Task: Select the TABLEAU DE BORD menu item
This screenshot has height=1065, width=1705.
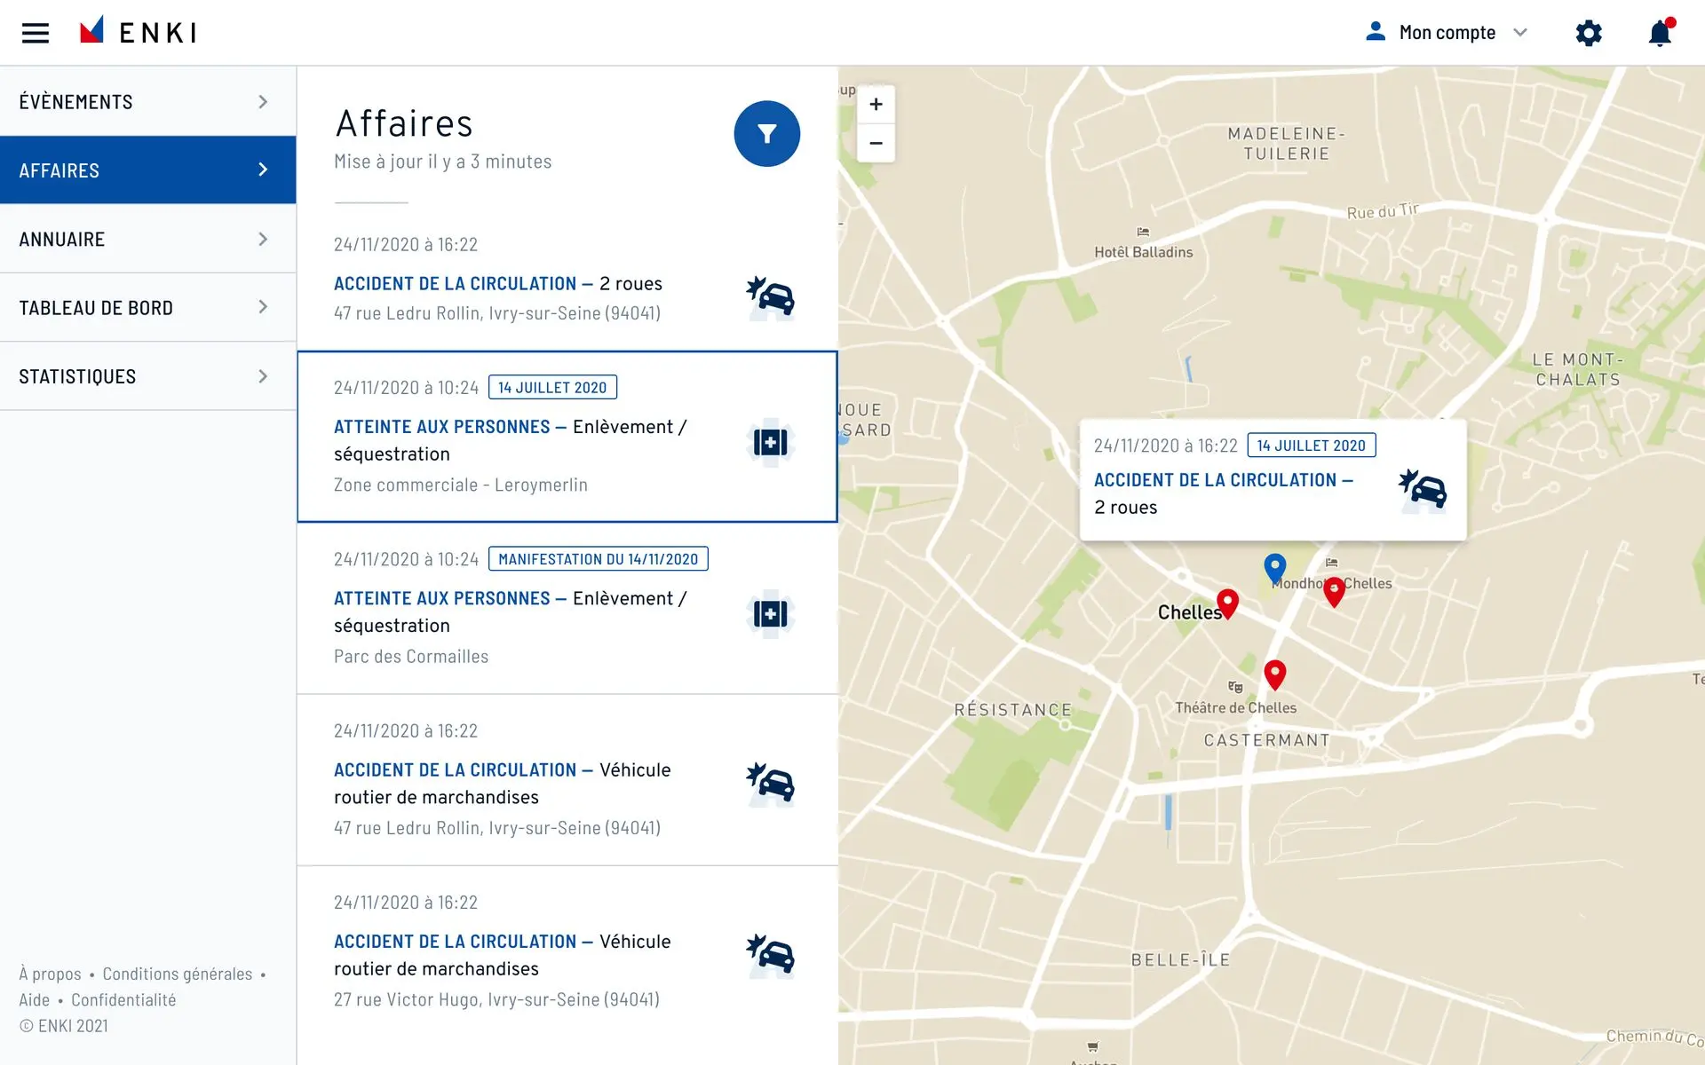Action: tap(147, 307)
